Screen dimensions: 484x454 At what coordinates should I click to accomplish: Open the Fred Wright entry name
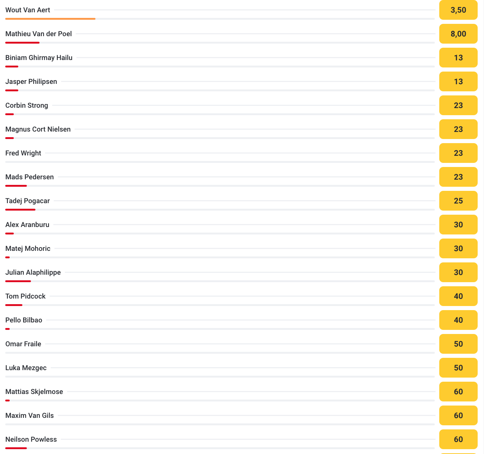click(x=23, y=153)
